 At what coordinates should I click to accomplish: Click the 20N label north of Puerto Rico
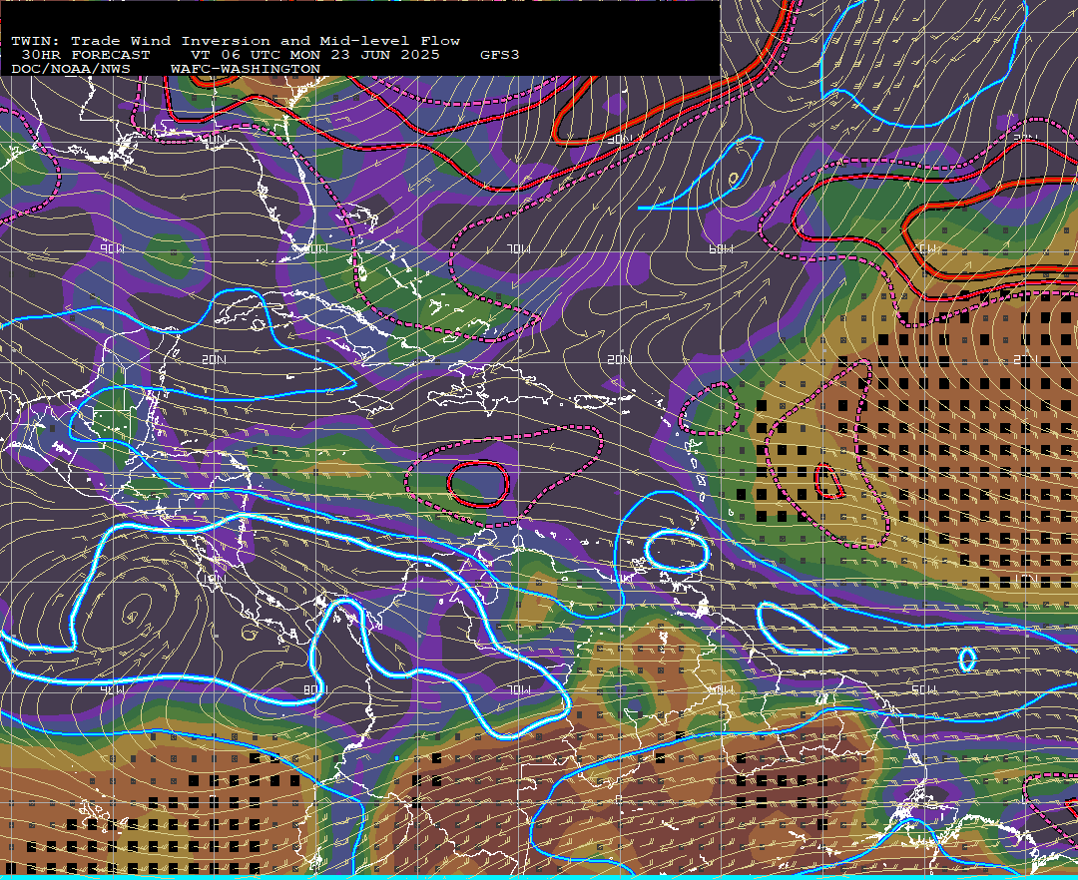[x=620, y=359]
